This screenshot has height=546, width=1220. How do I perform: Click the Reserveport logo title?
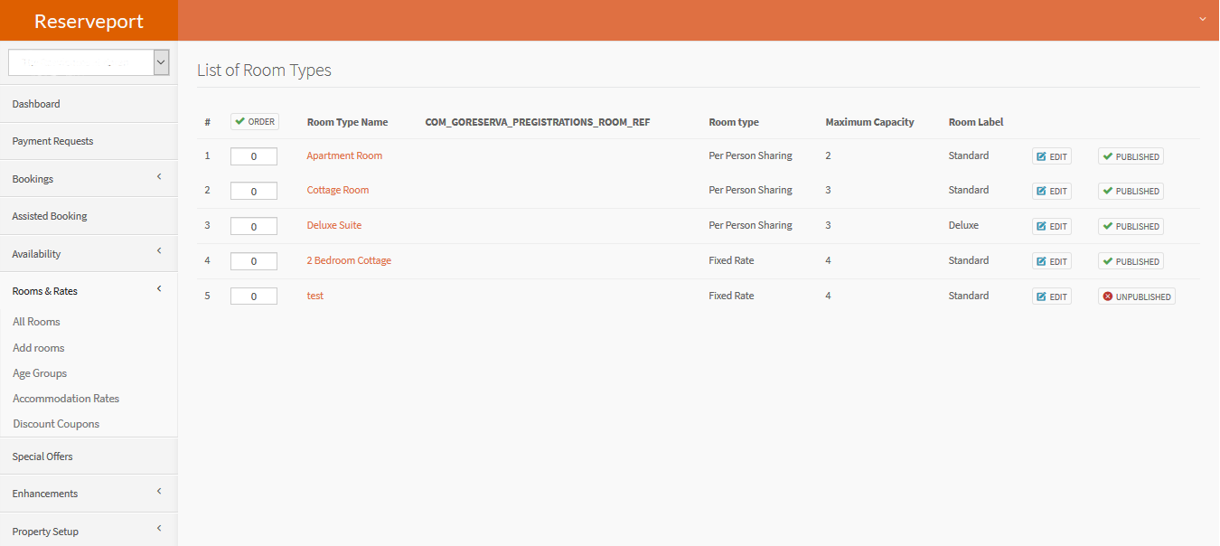coord(89,21)
